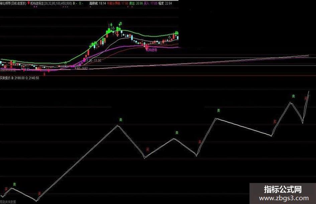Click the 买卖提示 B: 2188.00 sub-chart label
This screenshot has height=204, width=316.
19,78
